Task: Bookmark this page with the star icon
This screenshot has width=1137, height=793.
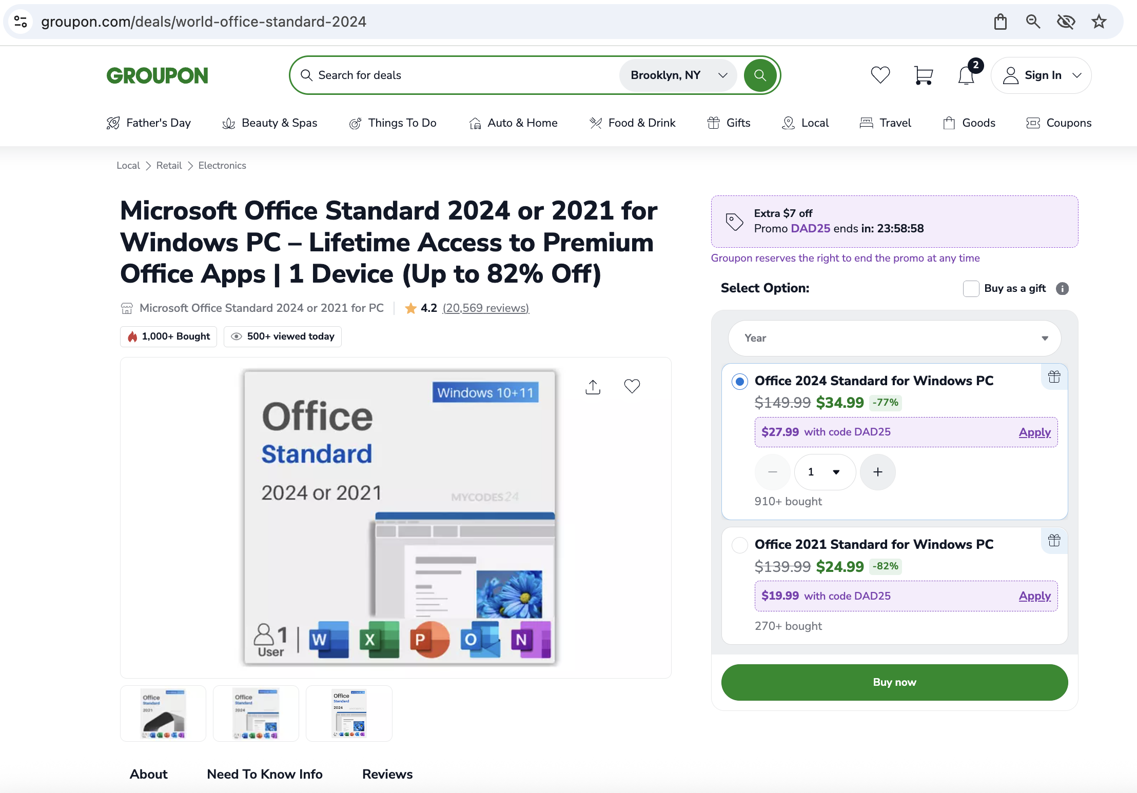Action: pyautogui.click(x=1099, y=22)
